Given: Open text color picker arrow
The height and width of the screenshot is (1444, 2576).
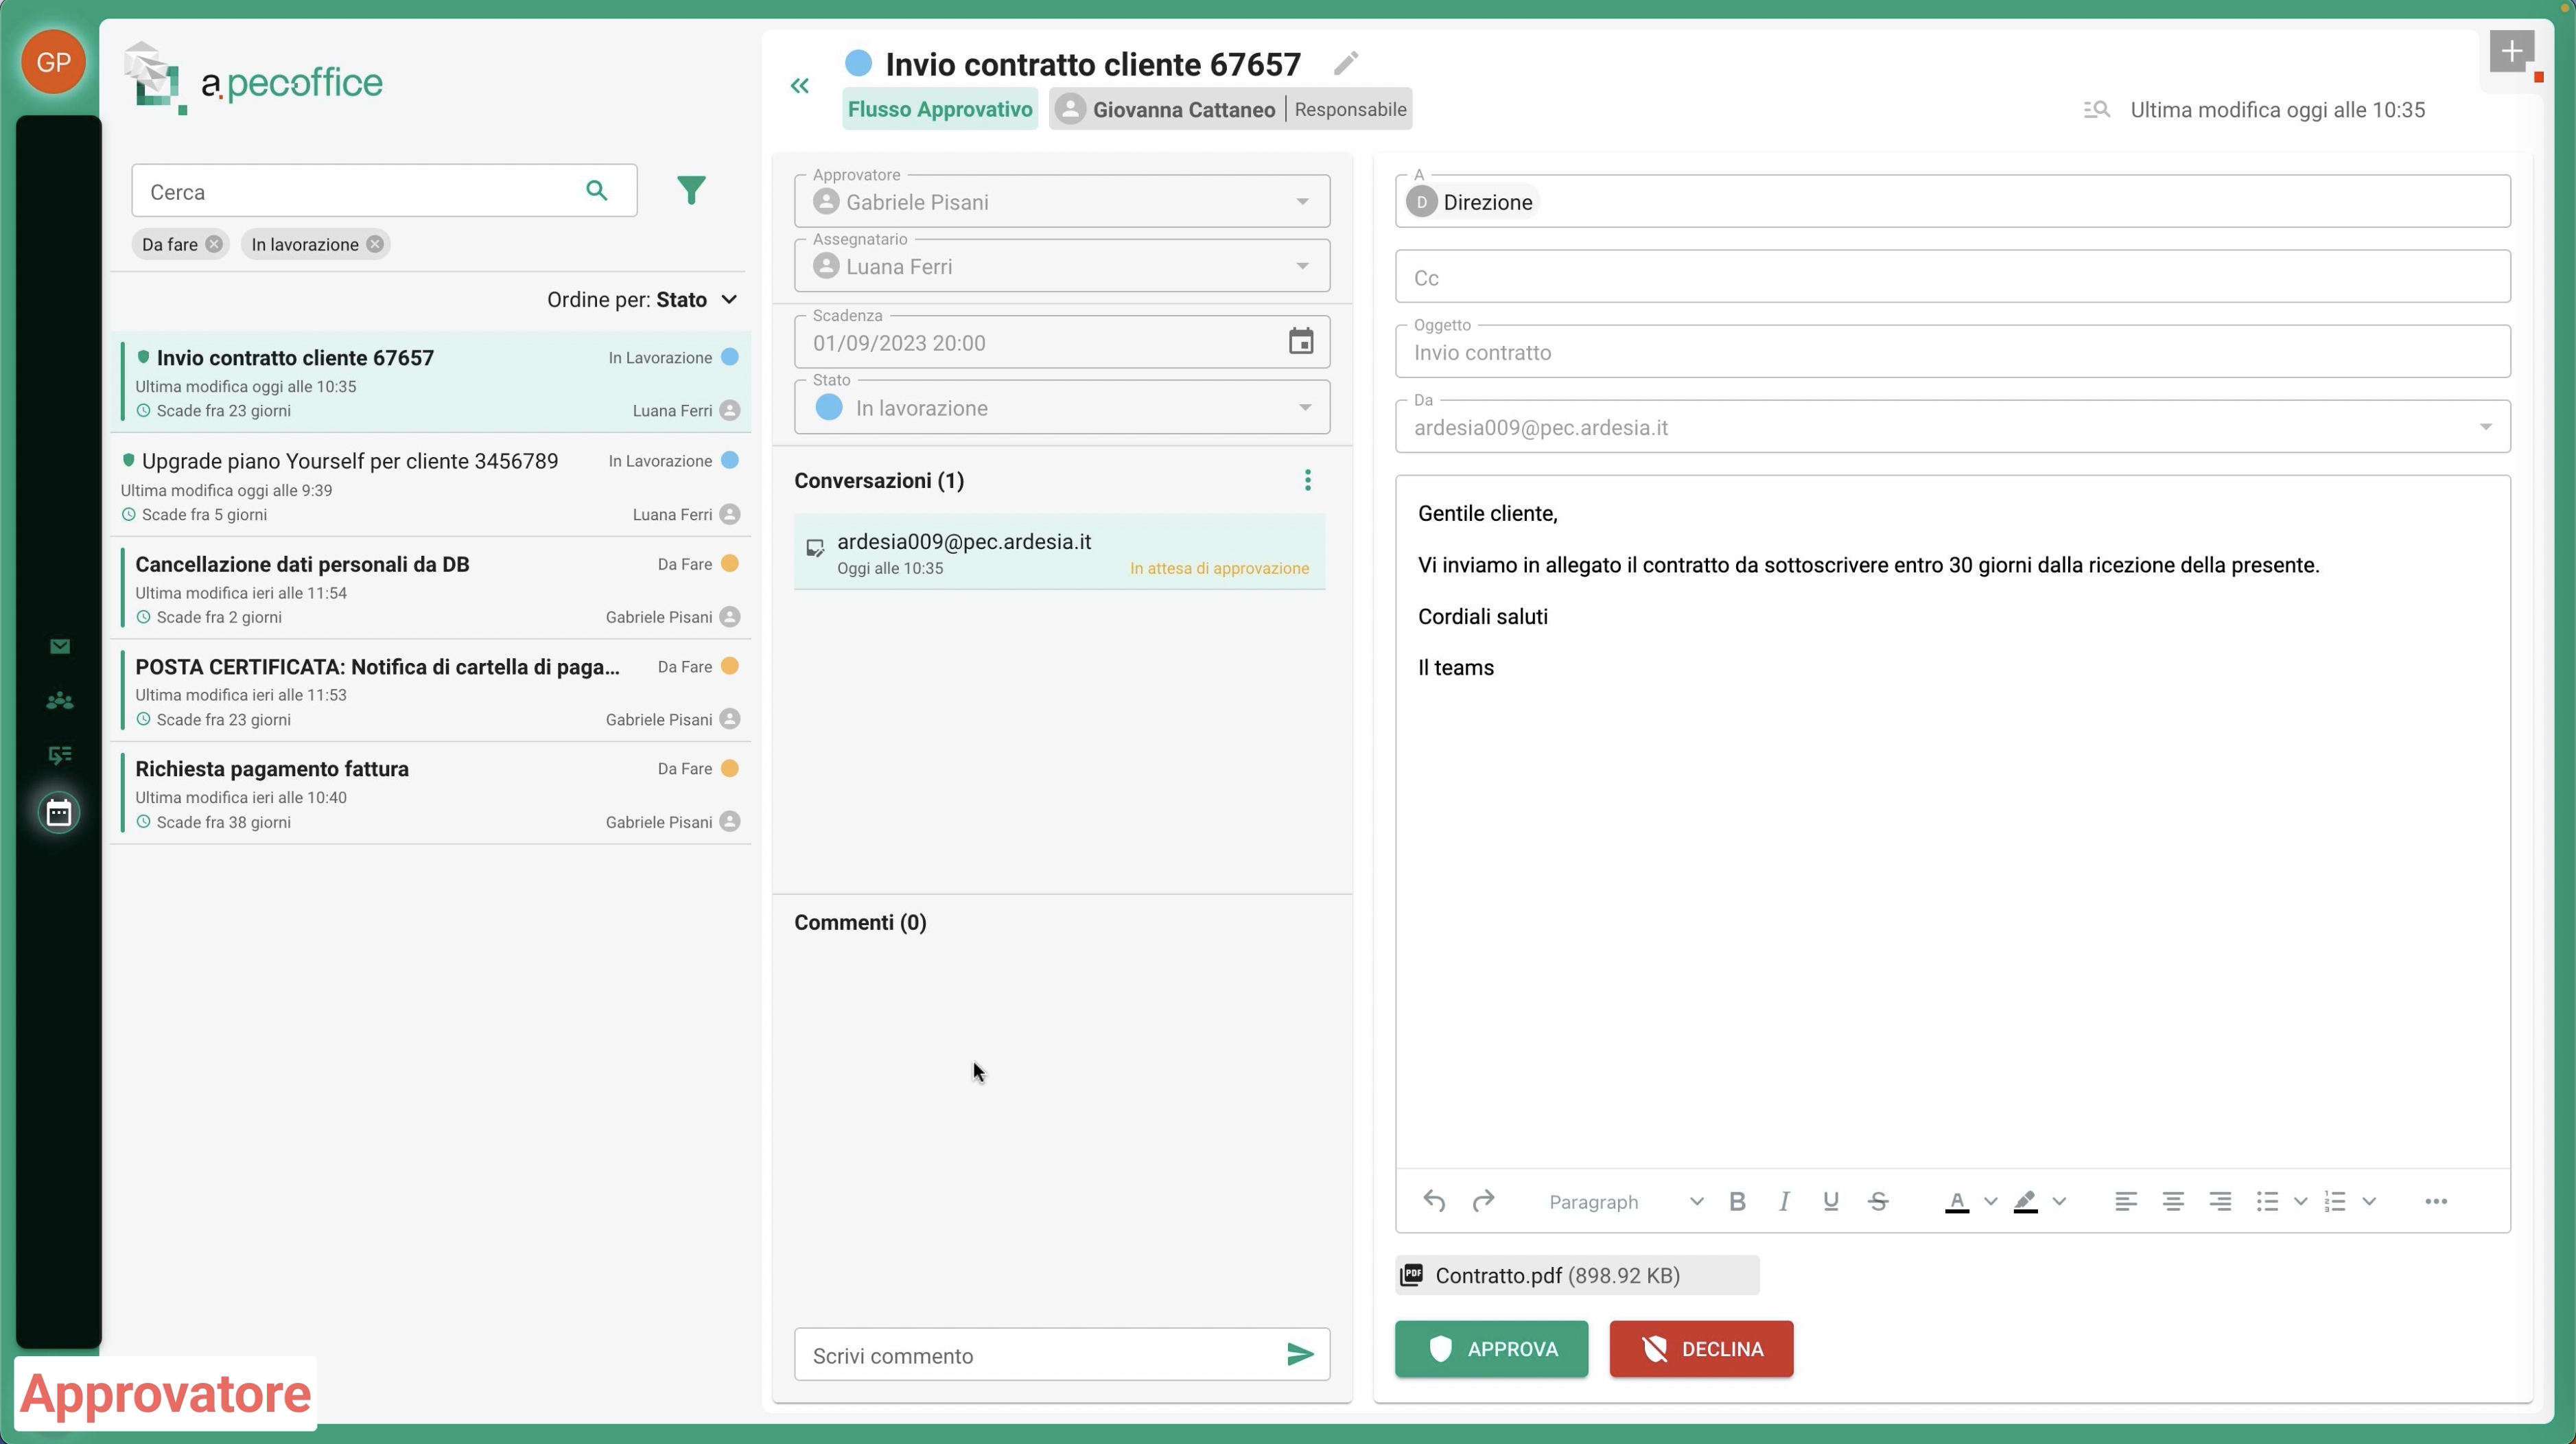Looking at the screenshot, I should click(1991, 1202).
